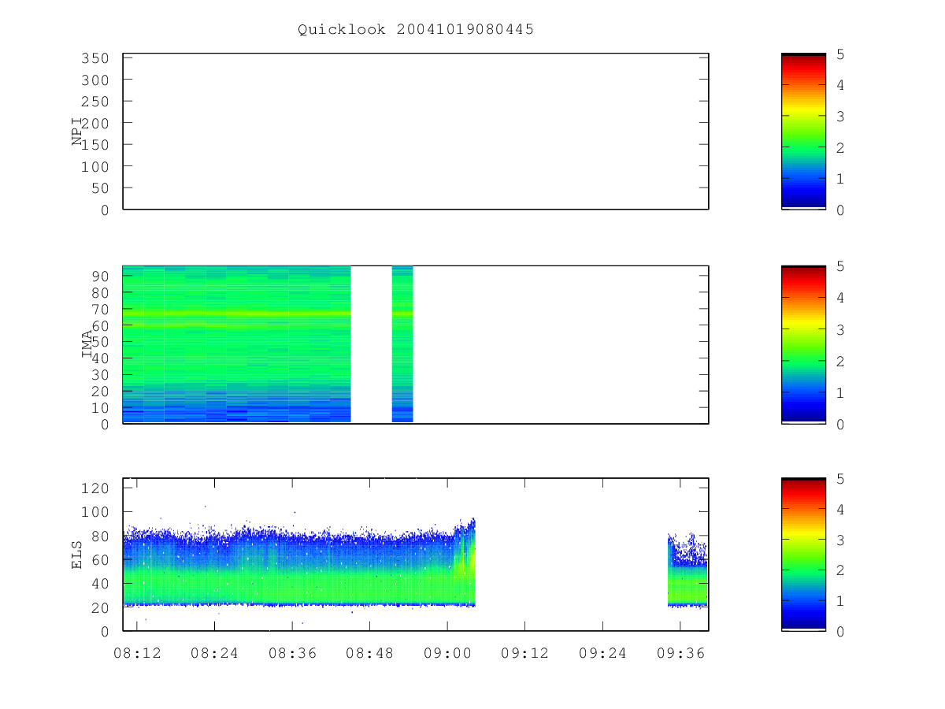Image resolution: width=945 pixels, height=709 pixels.
Task: Click the long ELS spectrogram data block
Action: (x=299, y=563)
